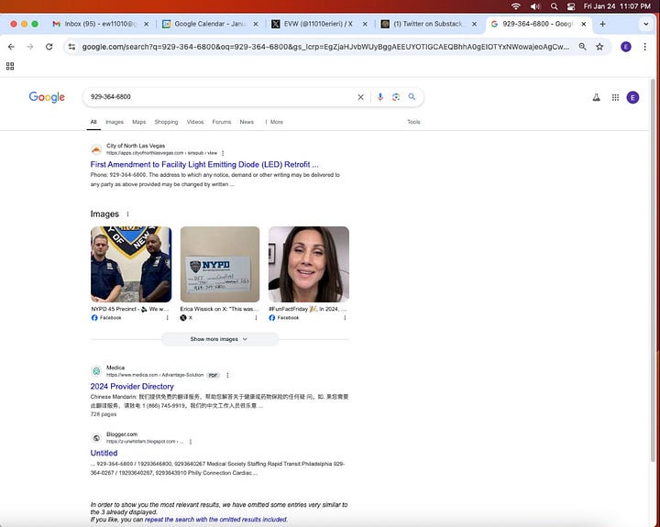This screenshot has height=527, width=660.
Task: Expand the More search filters menu
Action: pos(274,122)
